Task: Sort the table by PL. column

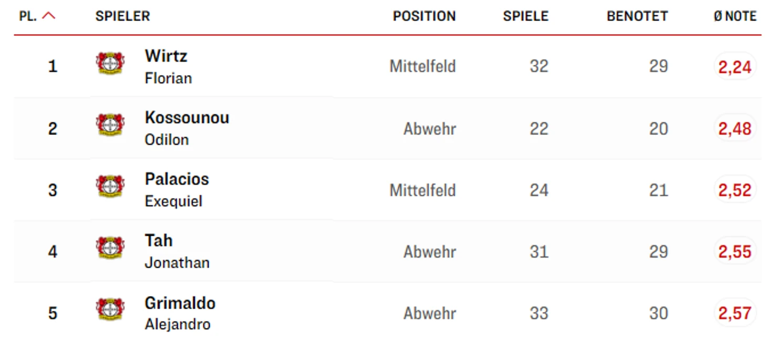Action: click(x=28, y=16)
